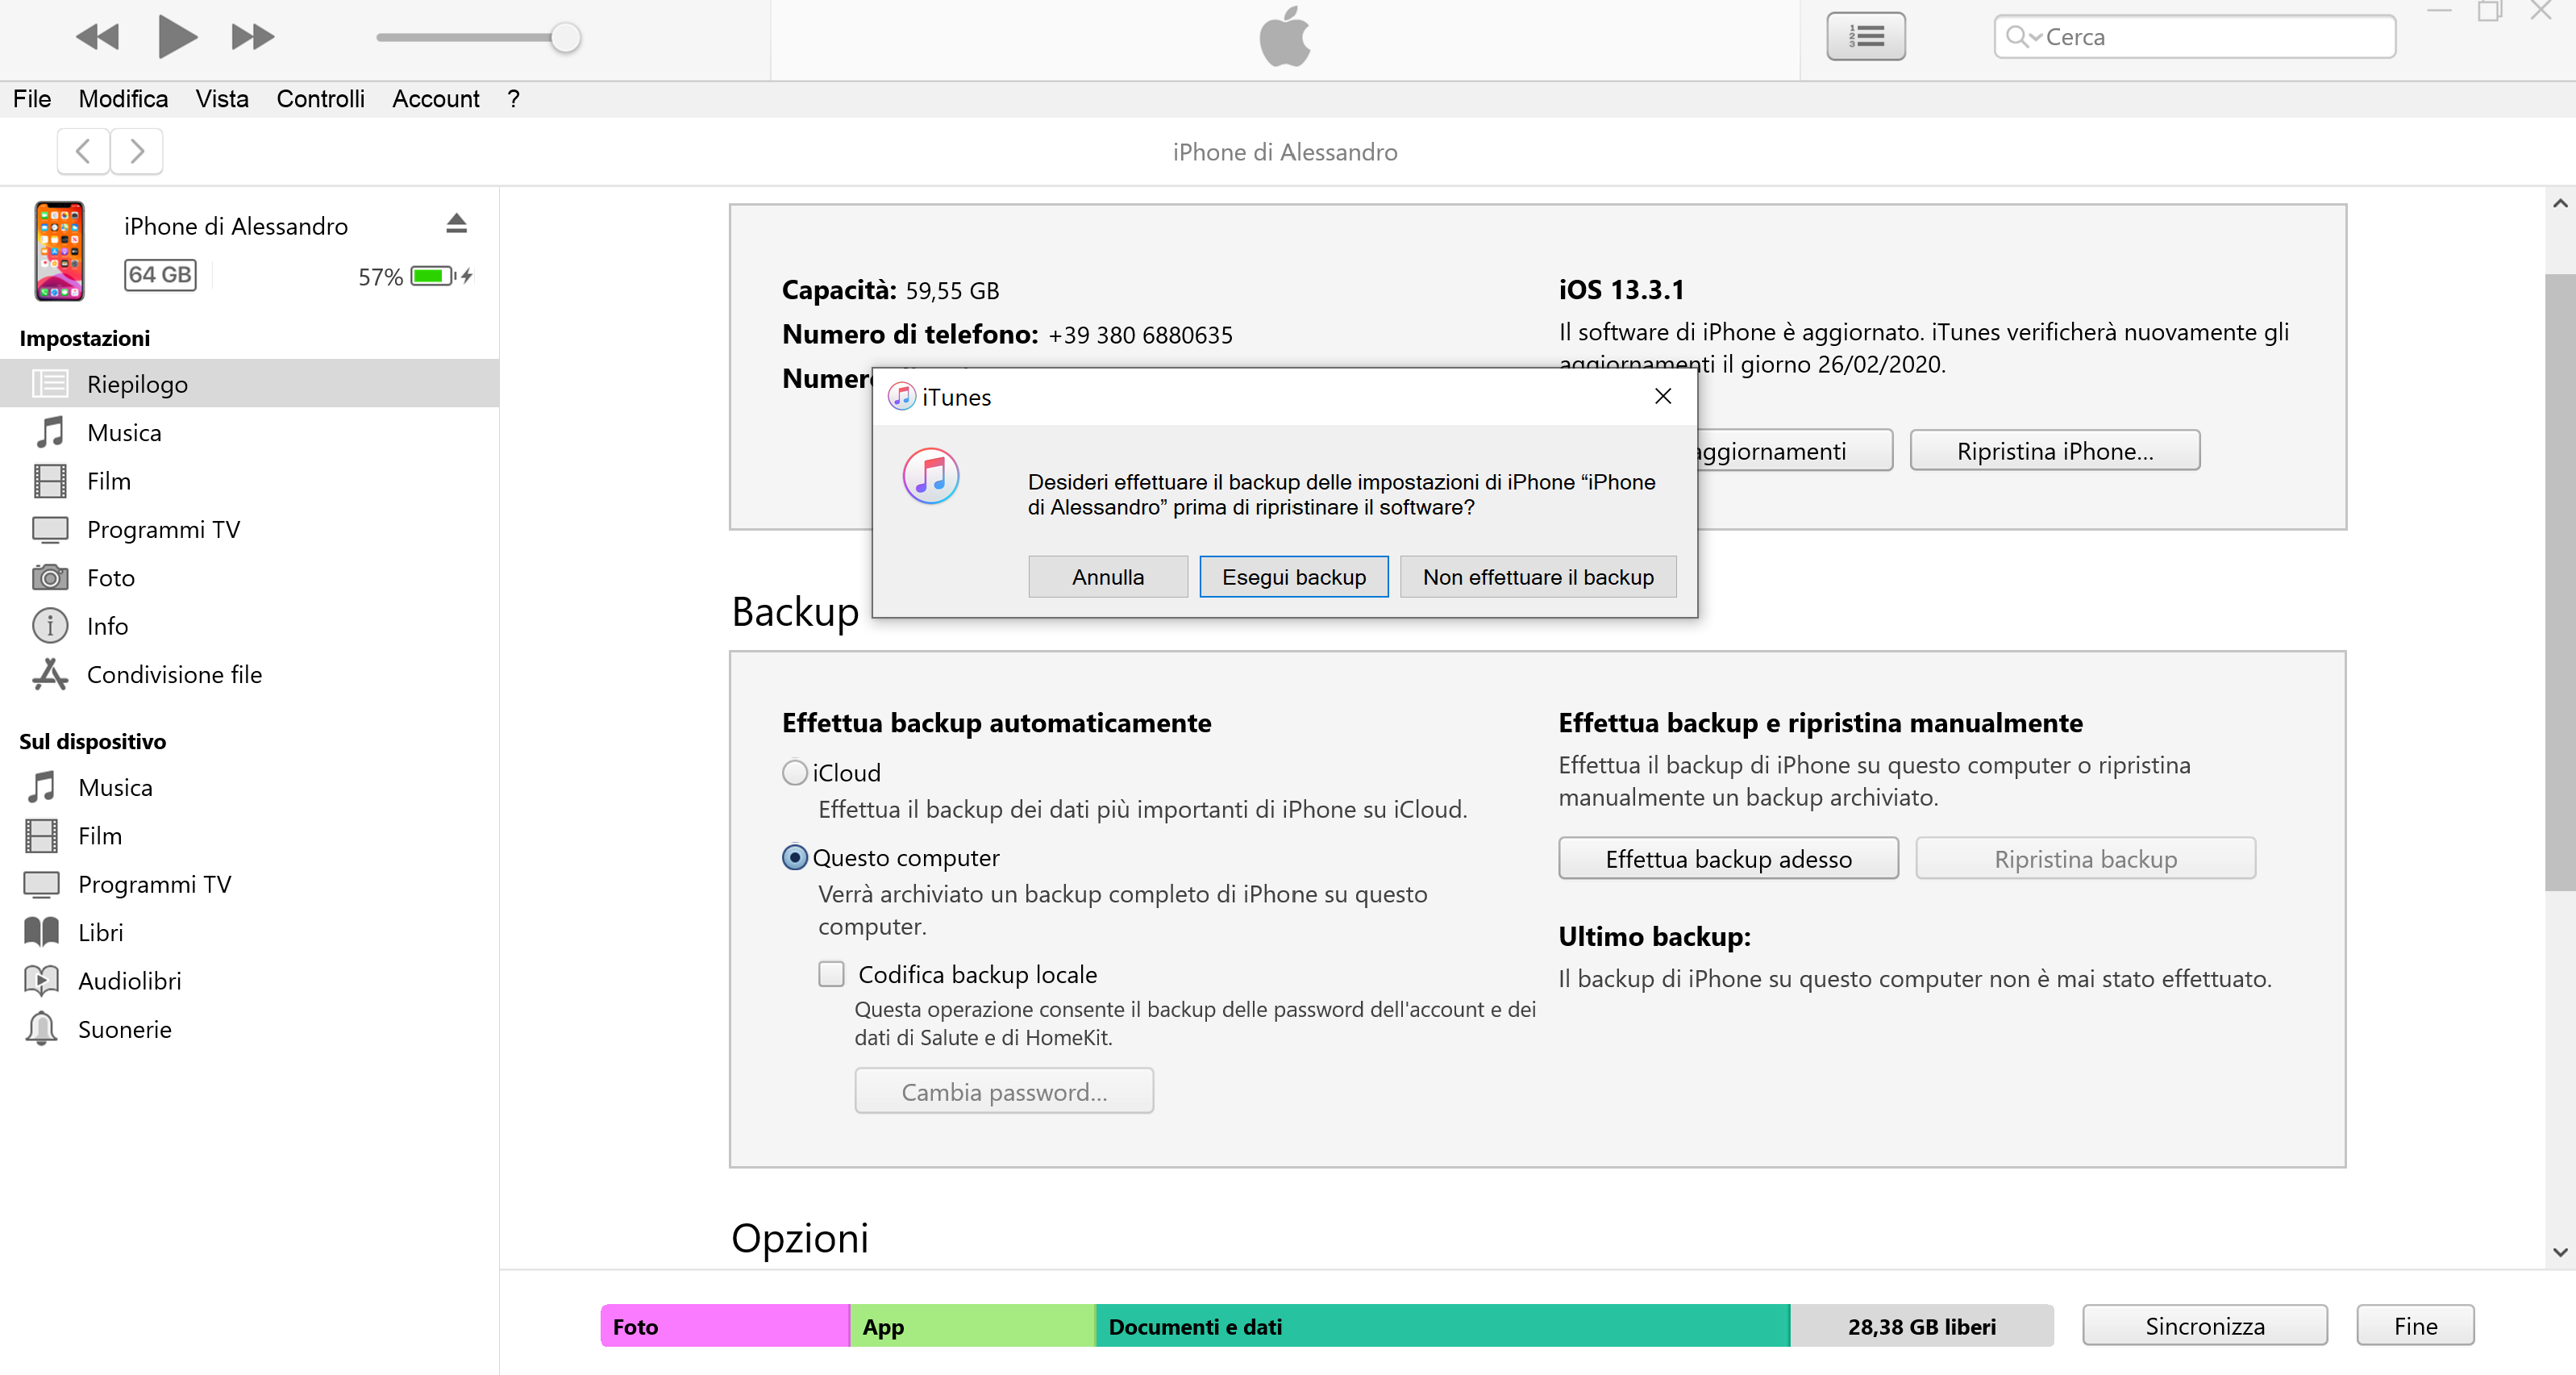The width and height of the screenshot is (2576, 1375).
Task: Click the Sincronizza button
Action: coord(2205,1326)
